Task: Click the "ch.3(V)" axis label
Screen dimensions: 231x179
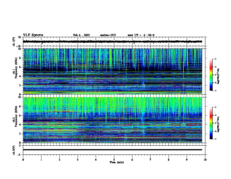Action: (14, 150)
